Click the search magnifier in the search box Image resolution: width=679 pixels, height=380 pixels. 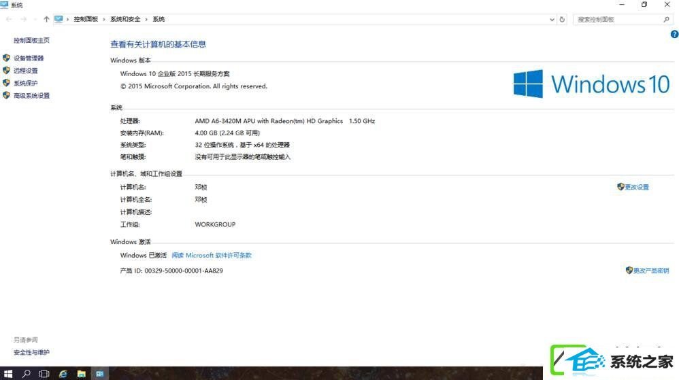666,19
